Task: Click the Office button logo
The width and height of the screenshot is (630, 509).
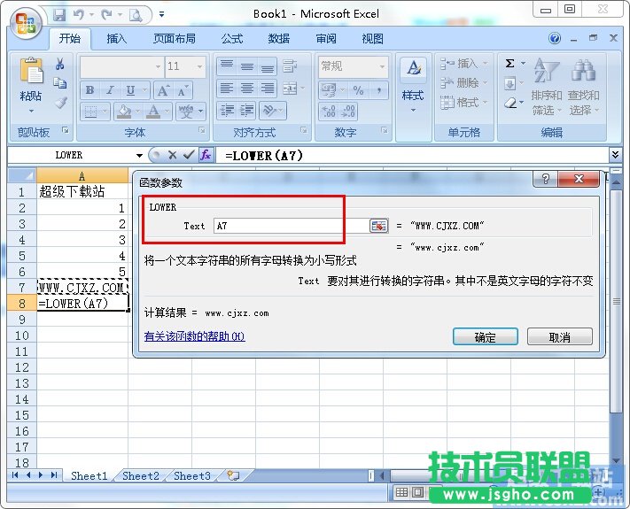Action: click(25, 21)
